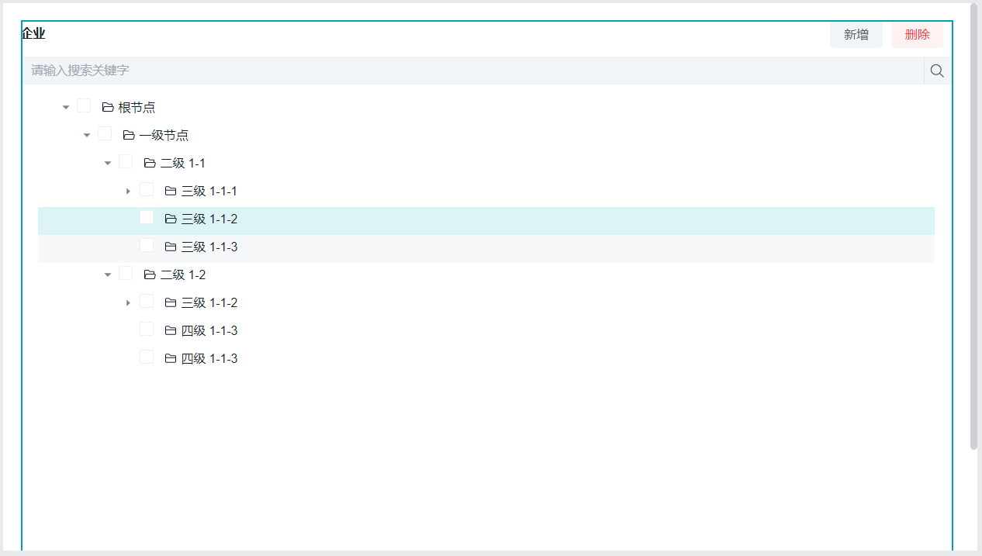Tick the 二级 1-2 checkbox
The height and width of the screenshot is (556, 982).
(126, 273)
